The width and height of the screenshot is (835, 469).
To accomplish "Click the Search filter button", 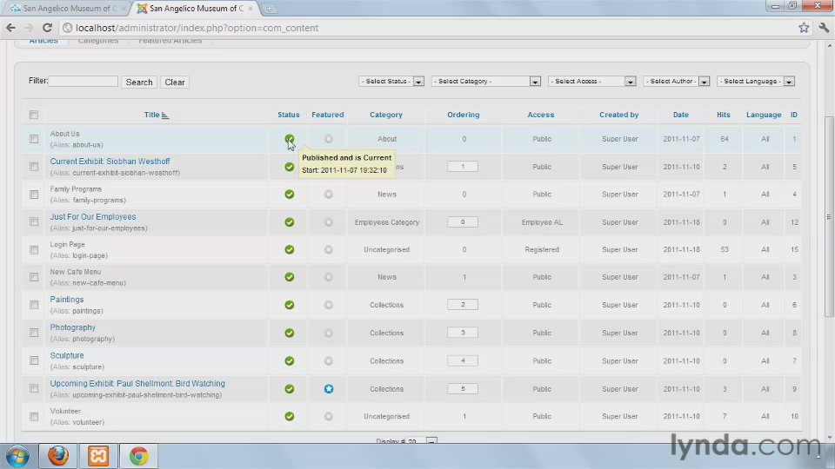I will pos(139,82).
